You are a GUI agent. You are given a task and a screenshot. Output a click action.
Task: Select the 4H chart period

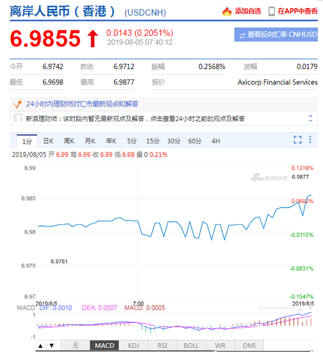pos(216,141)
